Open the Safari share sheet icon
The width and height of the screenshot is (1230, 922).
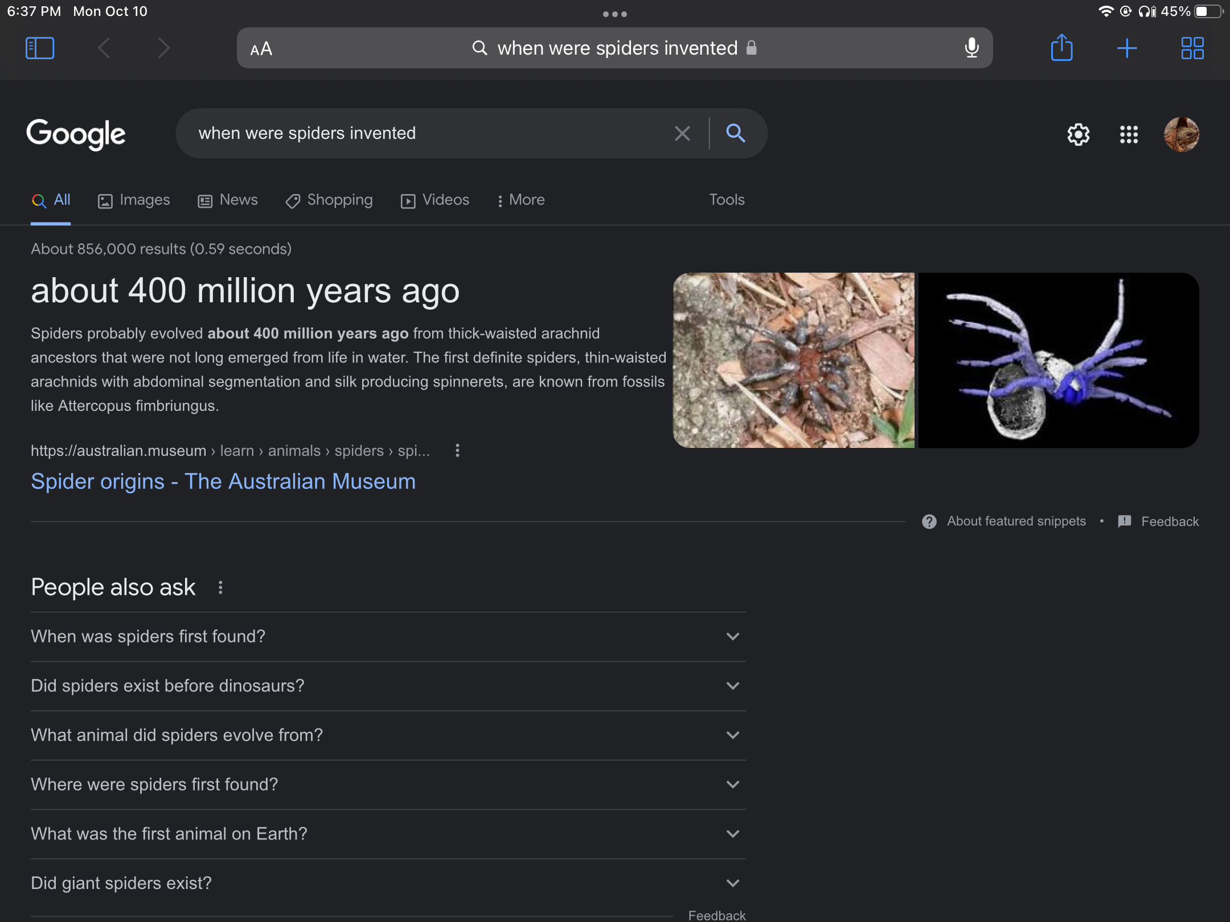pos(1061,47)
